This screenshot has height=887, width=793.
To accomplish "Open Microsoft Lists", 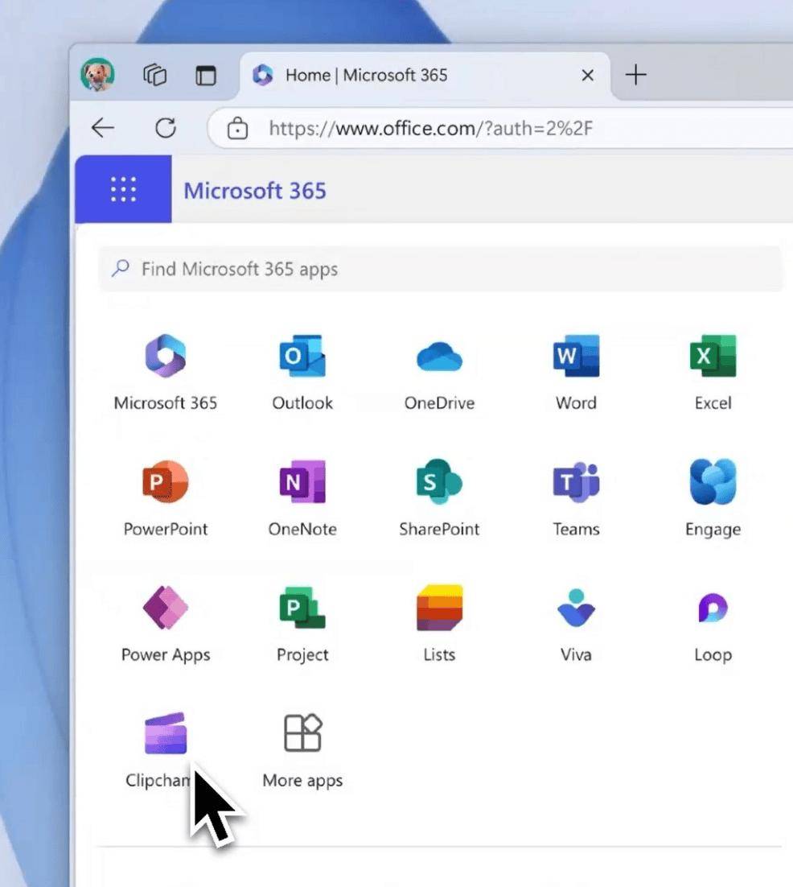I will point(439,624).
